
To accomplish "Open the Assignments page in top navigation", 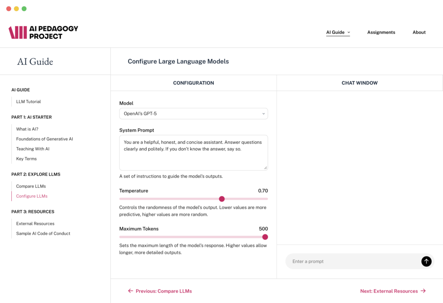I will tap(381, 33).
